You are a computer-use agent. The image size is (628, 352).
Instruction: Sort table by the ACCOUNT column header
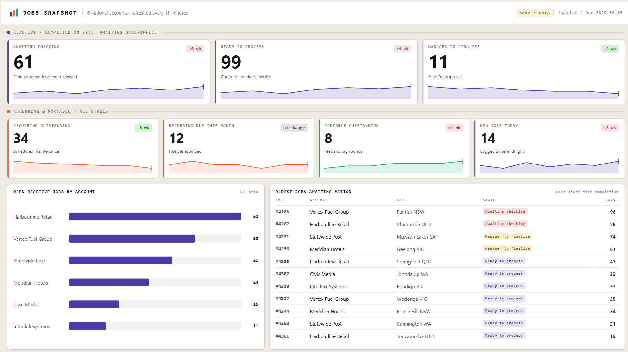pos(319,200)
